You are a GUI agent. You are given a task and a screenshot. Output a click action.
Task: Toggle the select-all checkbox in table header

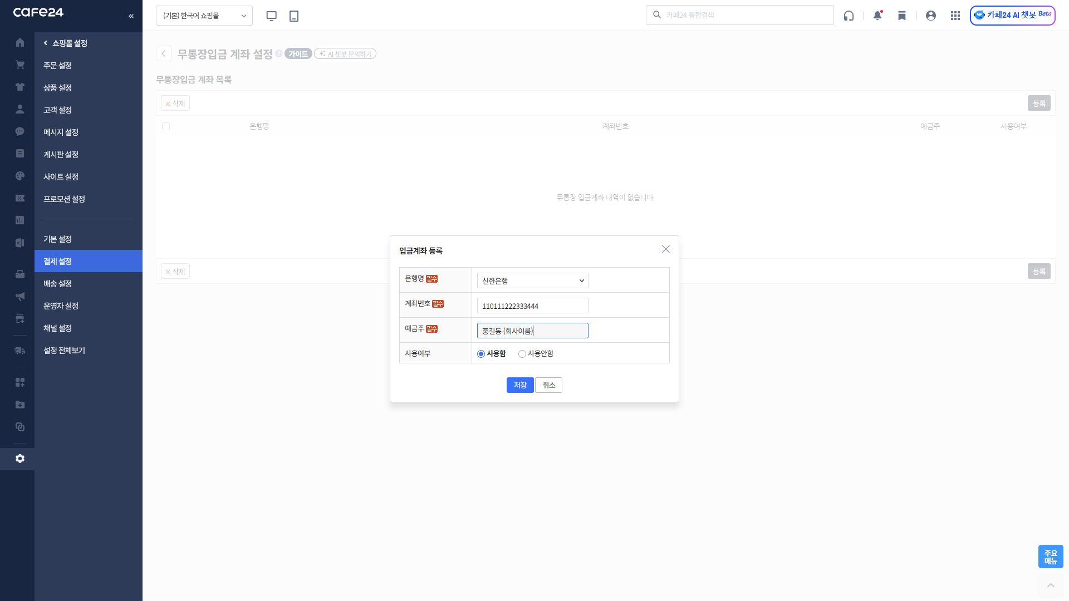click(166, 126)
